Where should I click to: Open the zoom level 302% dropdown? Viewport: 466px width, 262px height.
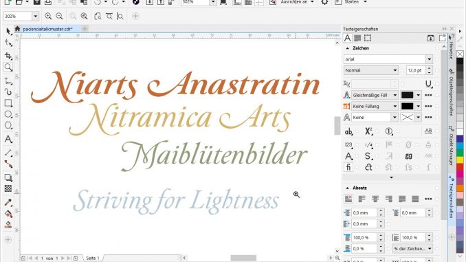35,16
